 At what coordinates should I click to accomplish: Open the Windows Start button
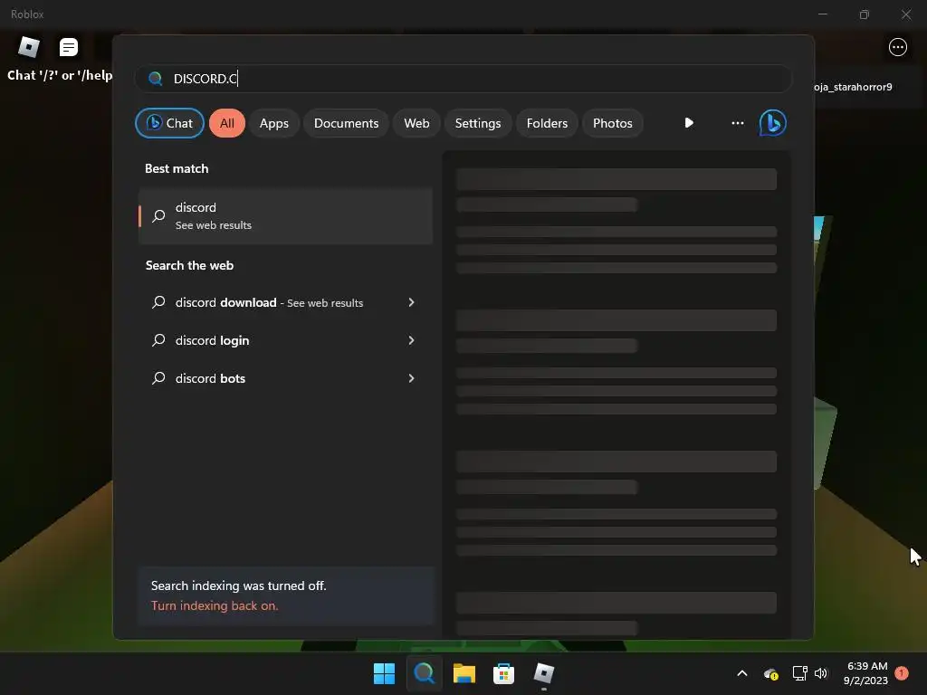coord(384,673)
